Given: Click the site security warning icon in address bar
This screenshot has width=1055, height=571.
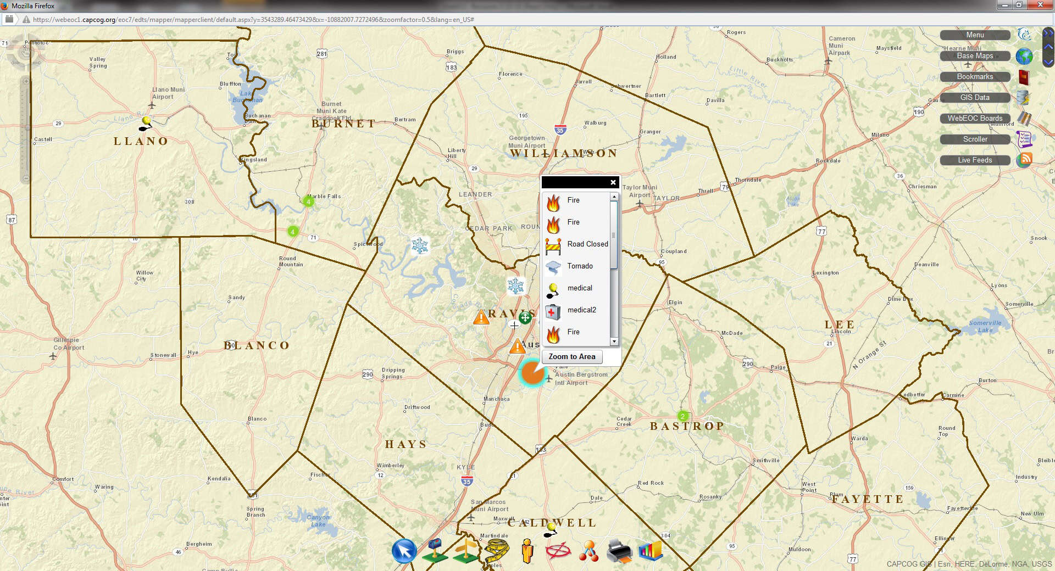Looking at the screenshot, I should click(26, 20).
